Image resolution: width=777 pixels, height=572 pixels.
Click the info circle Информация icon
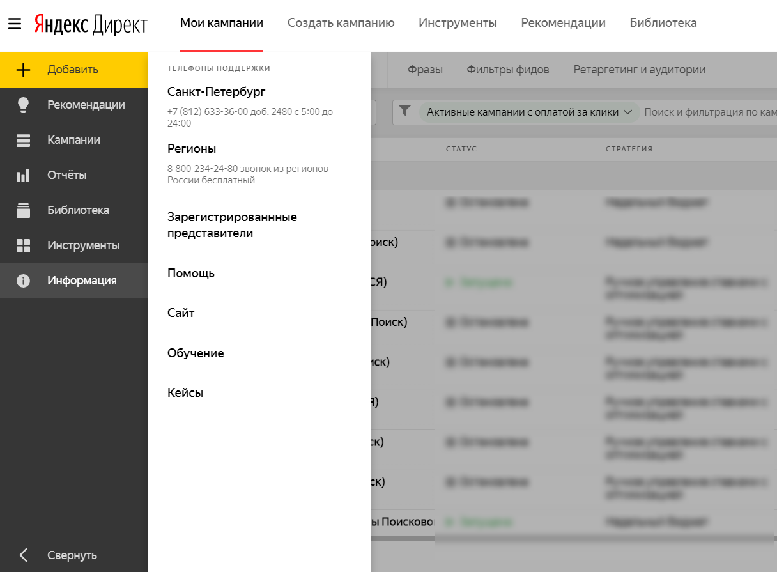coord(23,281)
